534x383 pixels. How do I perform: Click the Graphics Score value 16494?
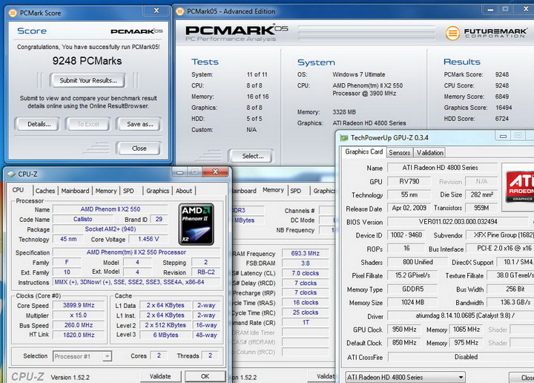[504, 108]
